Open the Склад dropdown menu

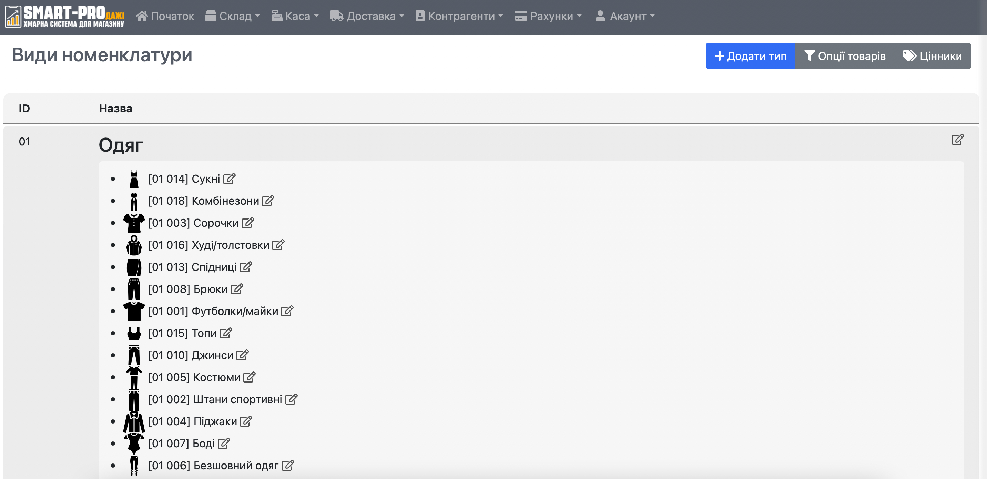pos(233,16)
